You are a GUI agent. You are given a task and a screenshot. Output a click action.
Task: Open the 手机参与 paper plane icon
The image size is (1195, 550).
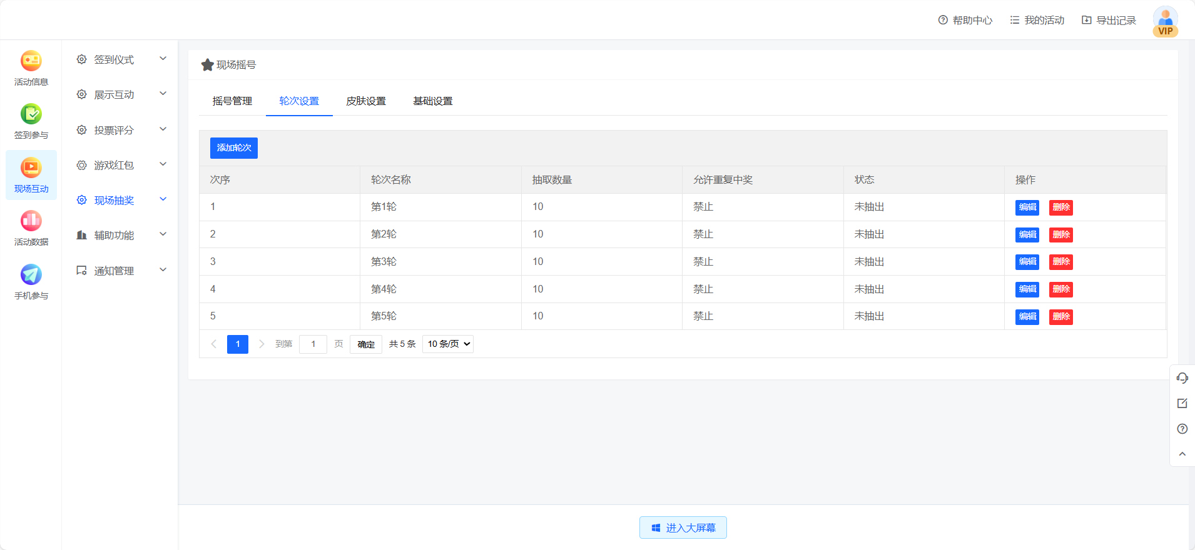[31, 275]
